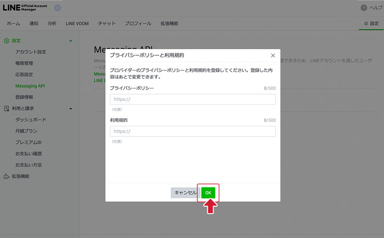
Task: Click the 利用と請求 document icon
Action: pyautogui.click(x=7, y=109)
